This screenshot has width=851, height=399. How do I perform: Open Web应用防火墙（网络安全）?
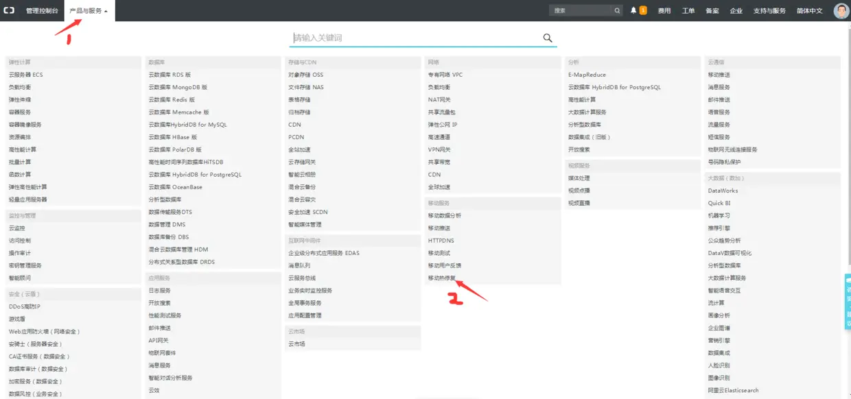pos(45,331)
